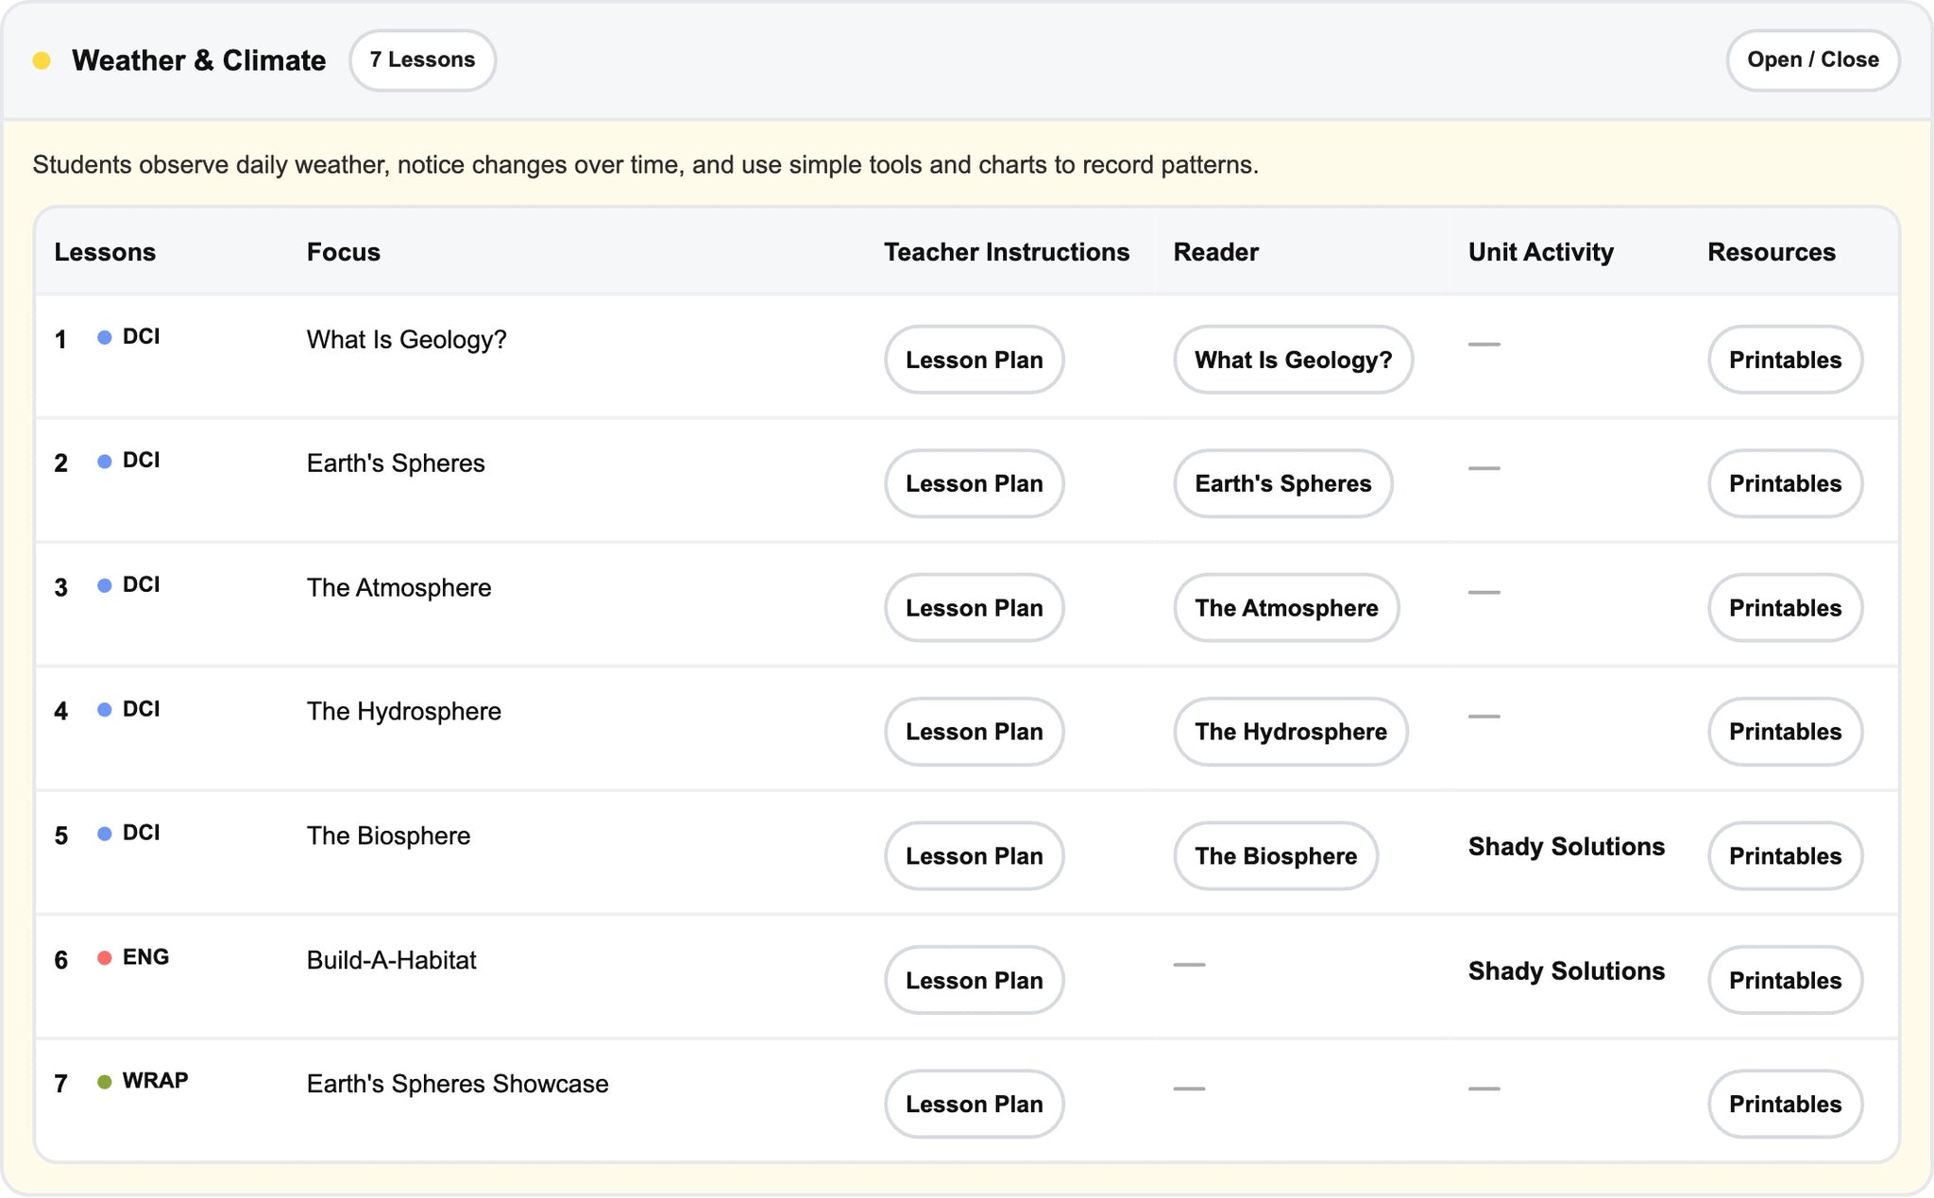Screen dimensions: 1934x1198
Task: Click Shady Solutions in The Biosphere row
Action: pos(1566,847)
